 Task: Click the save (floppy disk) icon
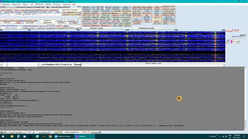click(2, 132)
